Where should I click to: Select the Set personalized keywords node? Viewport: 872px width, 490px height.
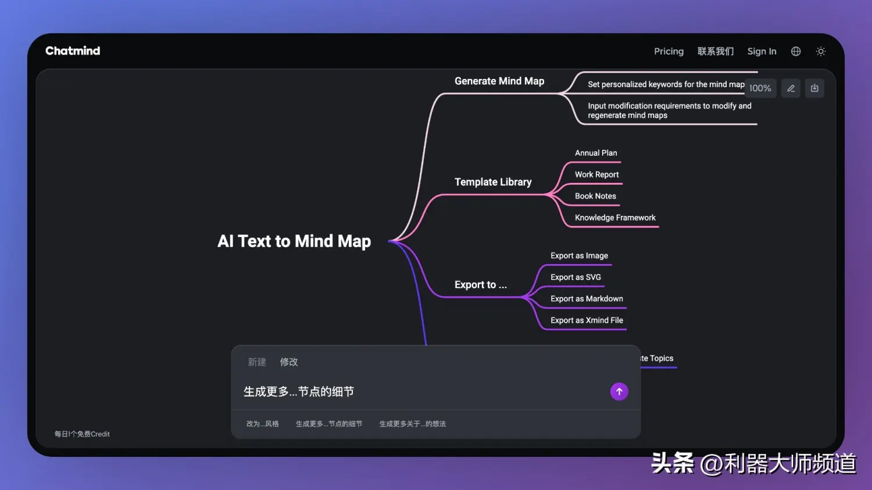(x=666, y=84)
